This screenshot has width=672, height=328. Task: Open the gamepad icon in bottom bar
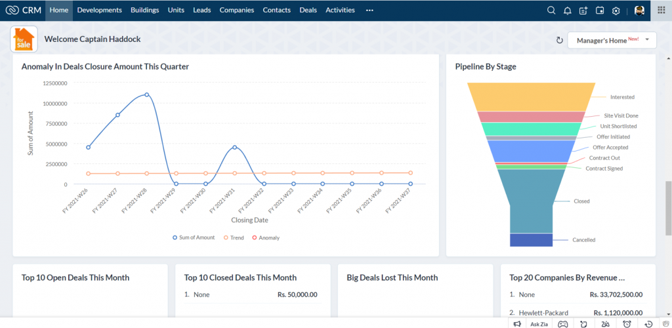click(562, 323)
